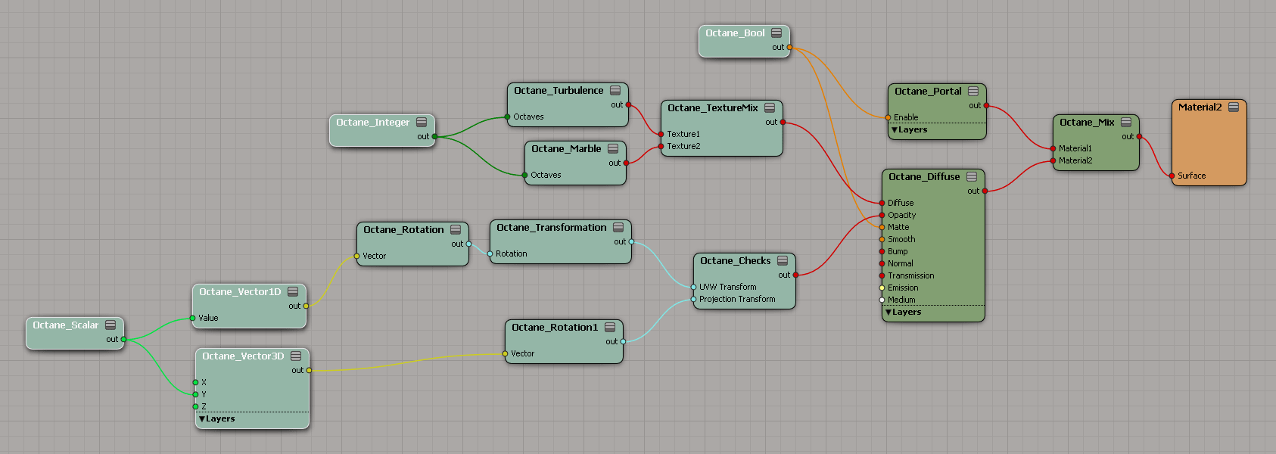1276x454 pixels.
Task: Click the Vector input port on Octane_Rotation1
Action: point(505,353)
